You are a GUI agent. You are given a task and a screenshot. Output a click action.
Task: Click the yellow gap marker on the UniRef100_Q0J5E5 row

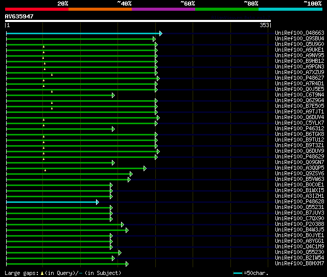52,91
